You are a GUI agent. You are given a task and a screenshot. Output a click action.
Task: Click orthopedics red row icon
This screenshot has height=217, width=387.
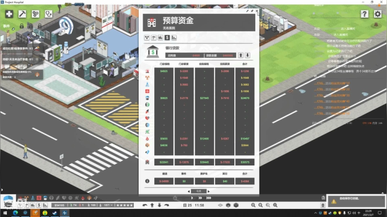point(147,112)
